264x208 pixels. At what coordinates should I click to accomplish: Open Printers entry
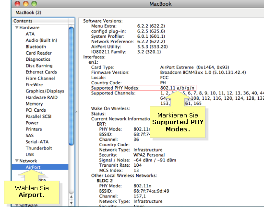tap(34, 129)
